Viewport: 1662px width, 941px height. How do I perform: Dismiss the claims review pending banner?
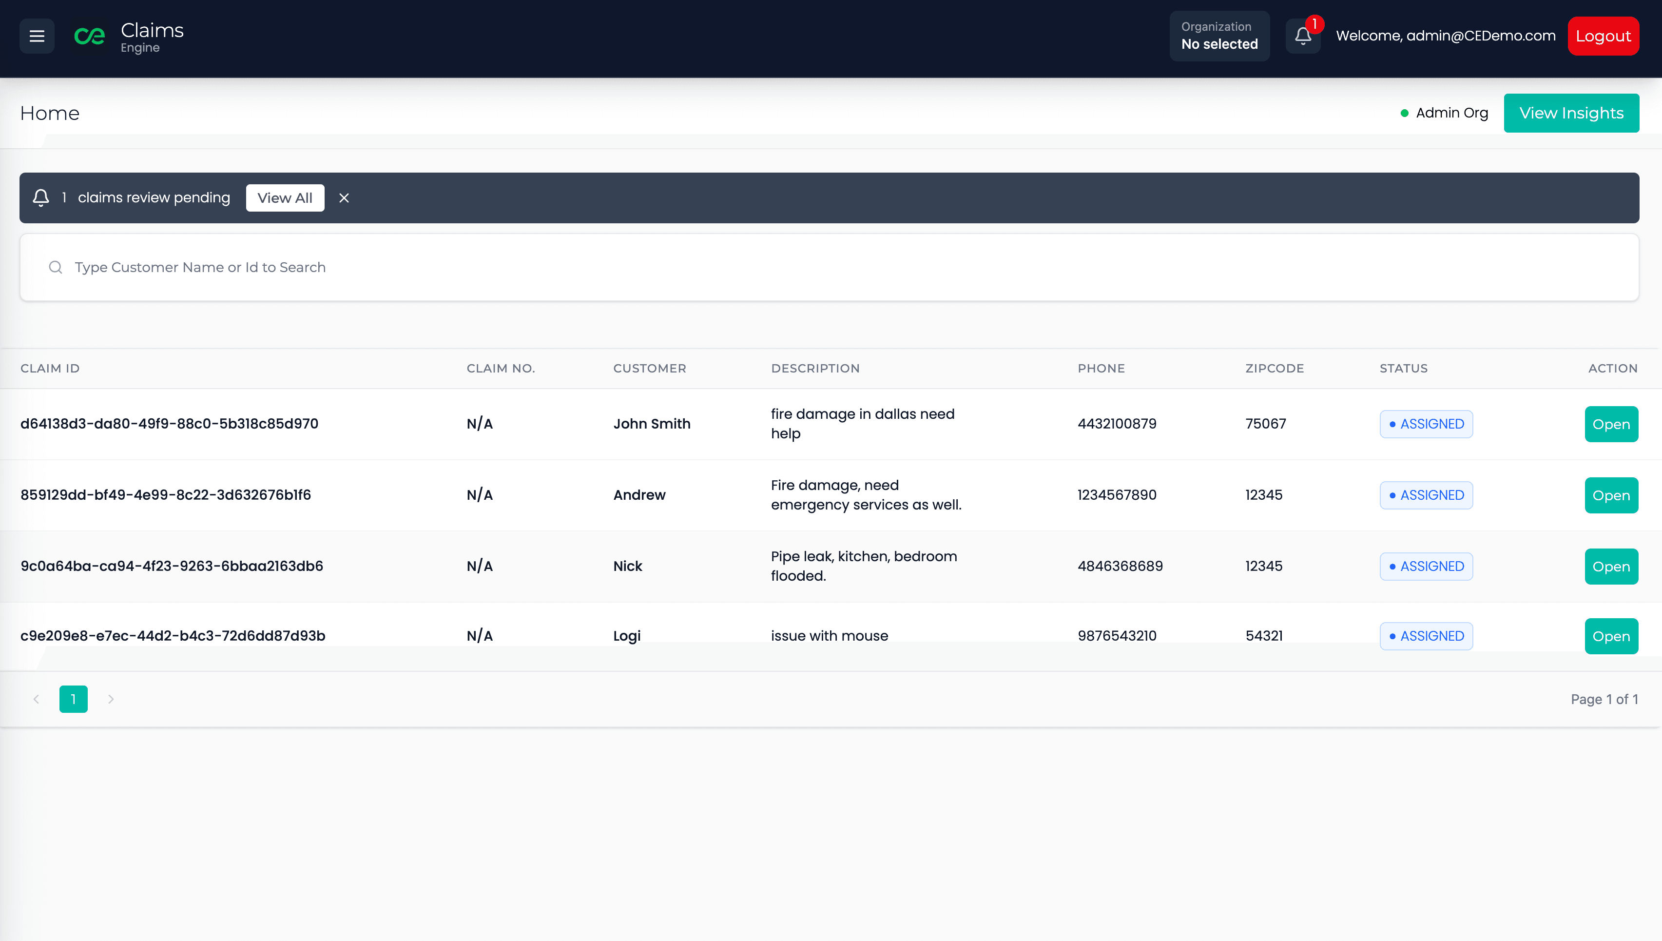[x=344, y=198]
